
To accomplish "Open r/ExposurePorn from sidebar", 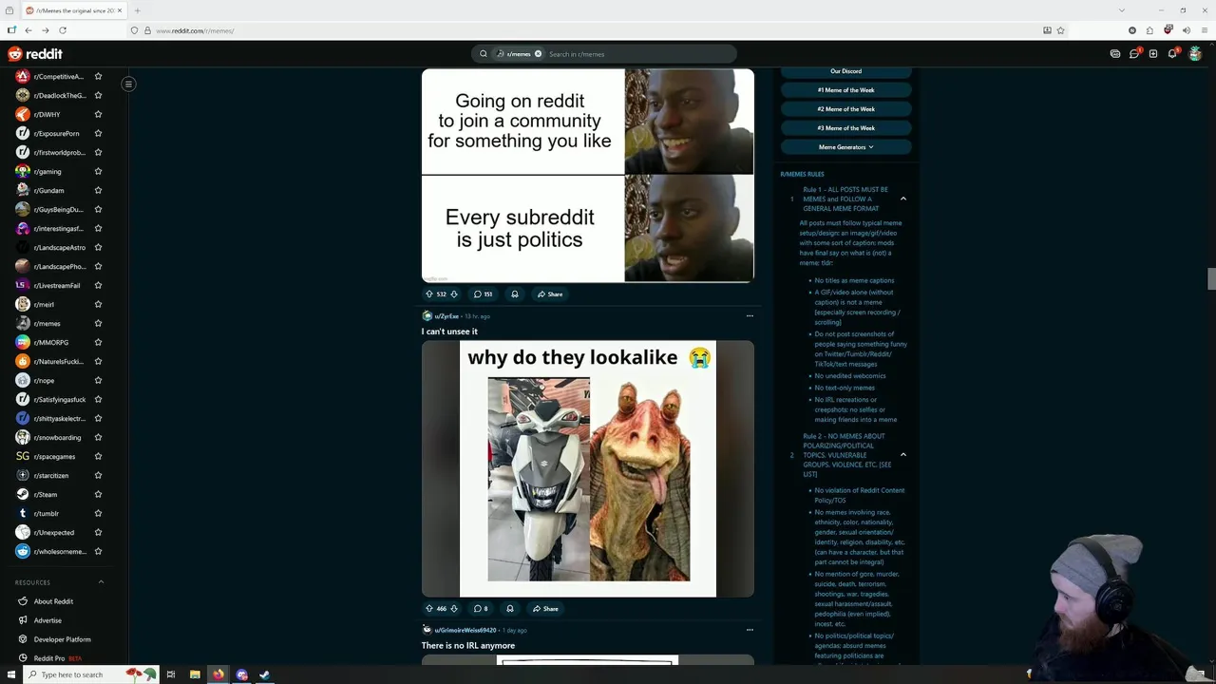I will click(x=56, y=134).
